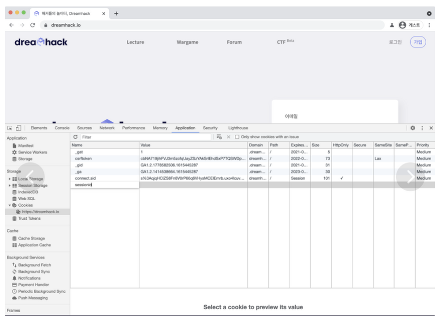Switch to Network tab

pos(107,128)
